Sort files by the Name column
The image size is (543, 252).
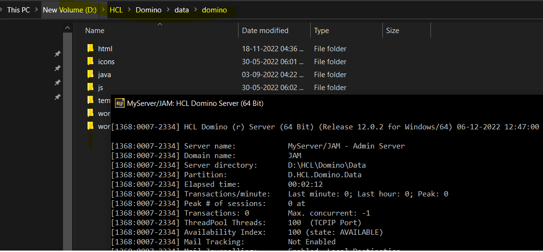click(x=95, y=31)
